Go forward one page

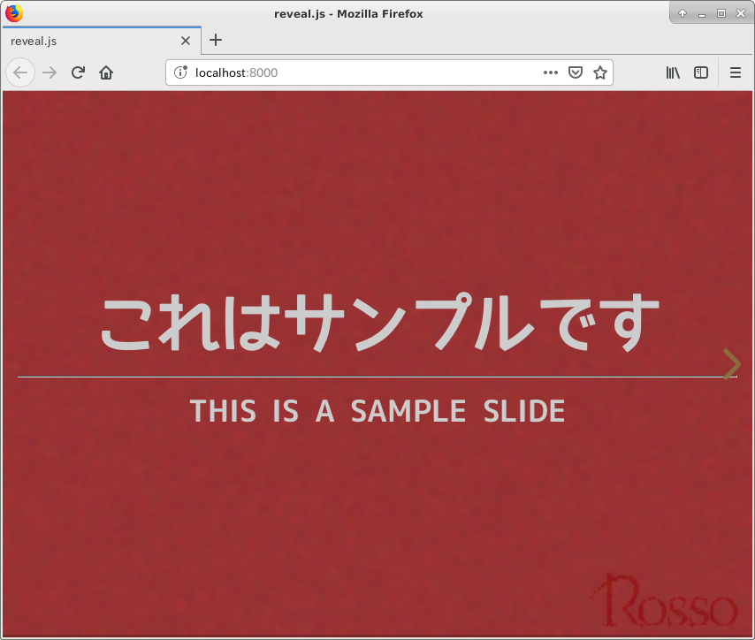[x=48, y=72]
